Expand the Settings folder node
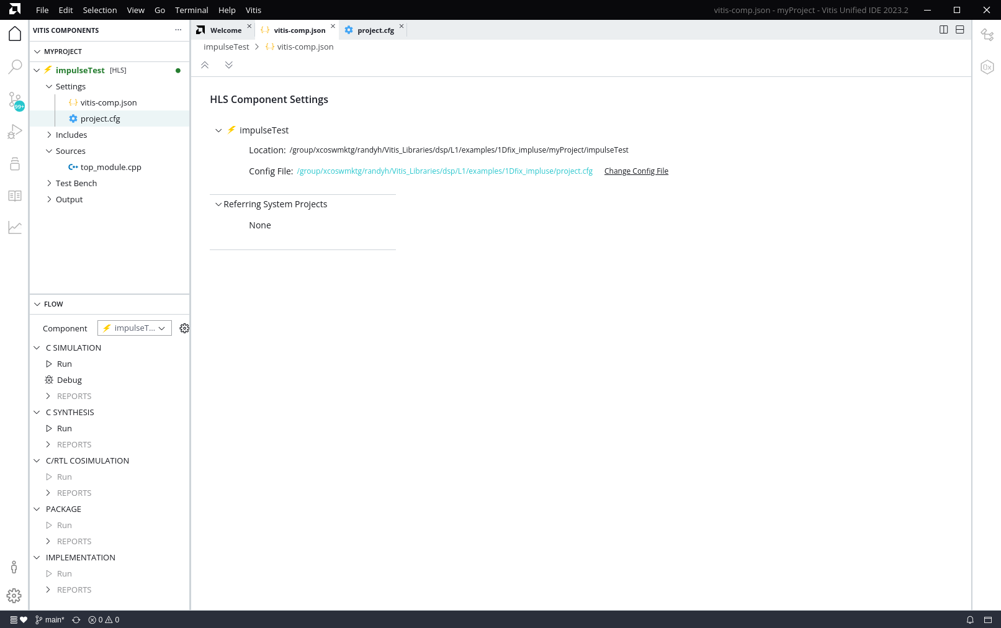 49,86
